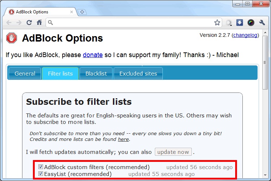Go to the home page icon

(39, 22)
